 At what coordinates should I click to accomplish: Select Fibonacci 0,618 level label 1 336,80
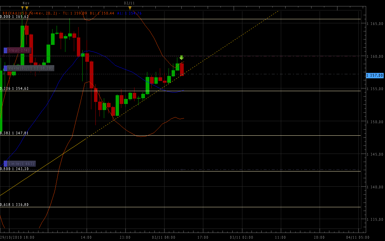coord(14,205)
